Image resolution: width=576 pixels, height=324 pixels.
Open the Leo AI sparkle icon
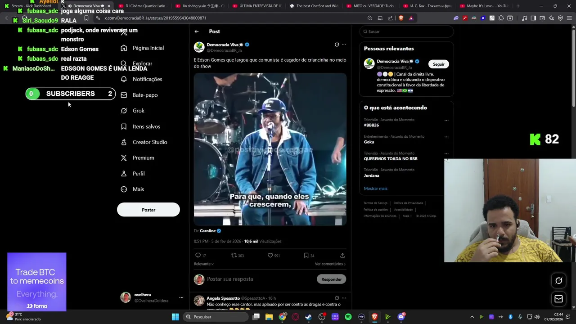[x=551, y=18]
